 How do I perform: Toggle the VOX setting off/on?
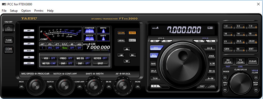coord(49,58)
